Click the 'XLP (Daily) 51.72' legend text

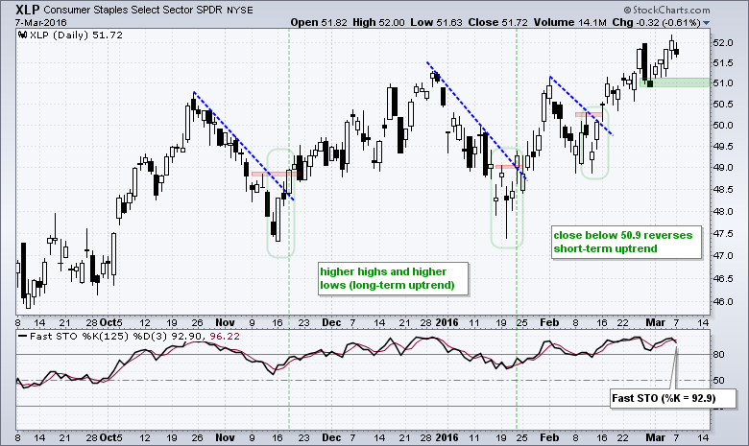click(x=77, y=35)
